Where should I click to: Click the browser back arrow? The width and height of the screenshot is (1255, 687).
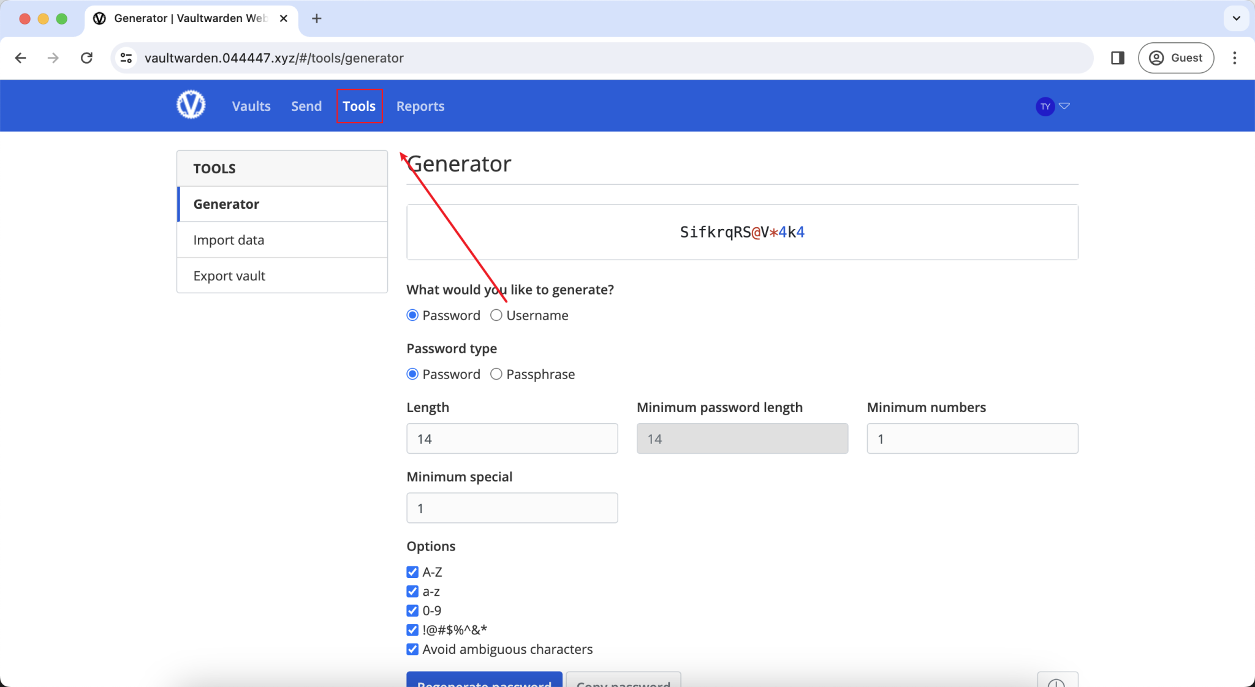pyautogui.click(x=21, y=58)
